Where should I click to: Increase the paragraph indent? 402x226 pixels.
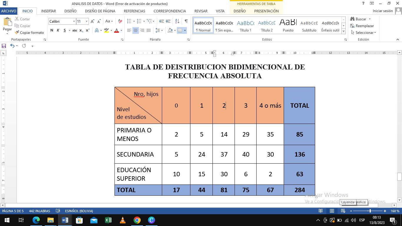[x=168, y=21]
